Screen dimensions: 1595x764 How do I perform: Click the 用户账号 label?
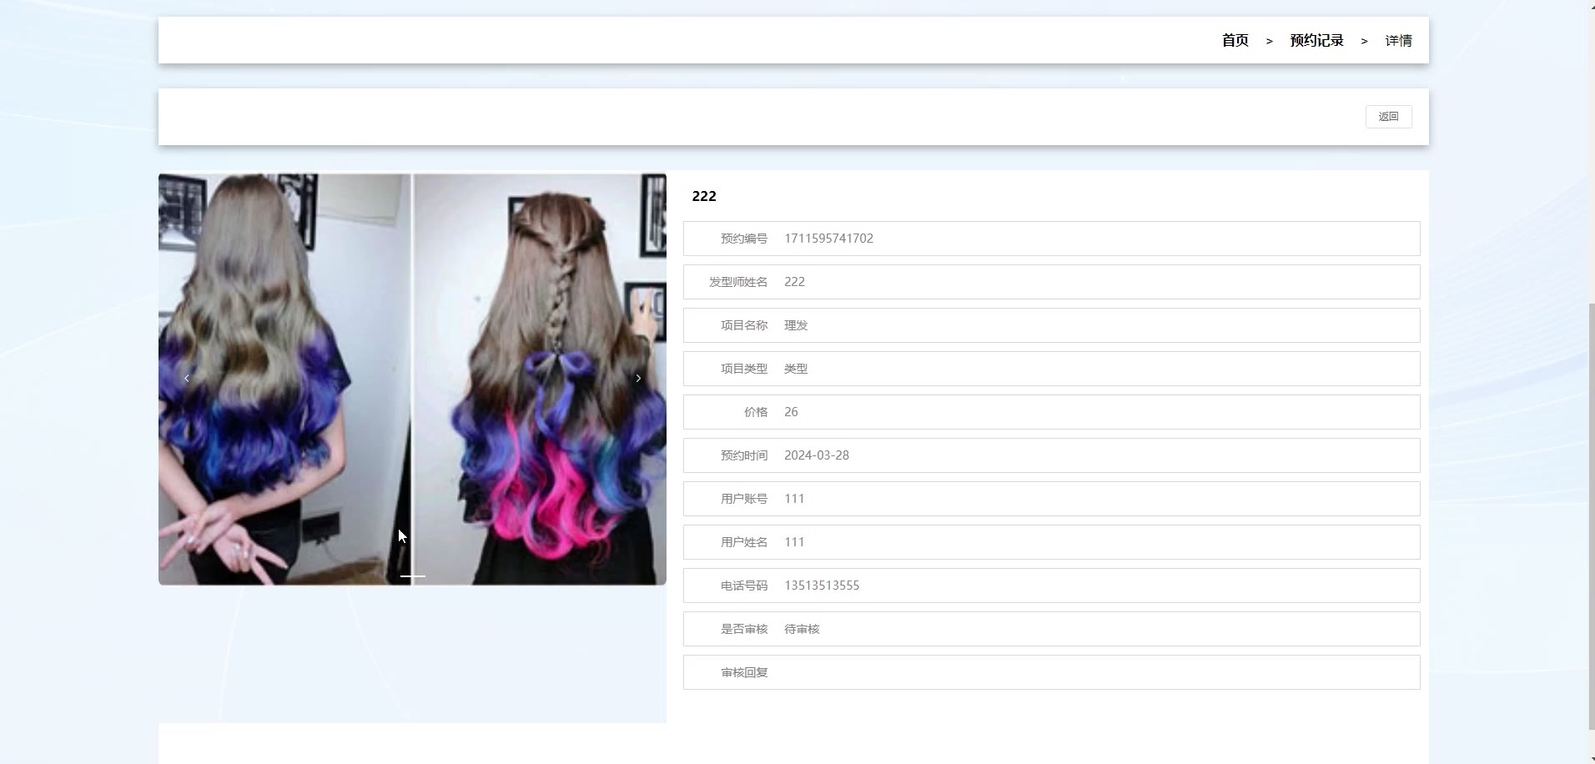pyautogui.click(x=743, y=499)
